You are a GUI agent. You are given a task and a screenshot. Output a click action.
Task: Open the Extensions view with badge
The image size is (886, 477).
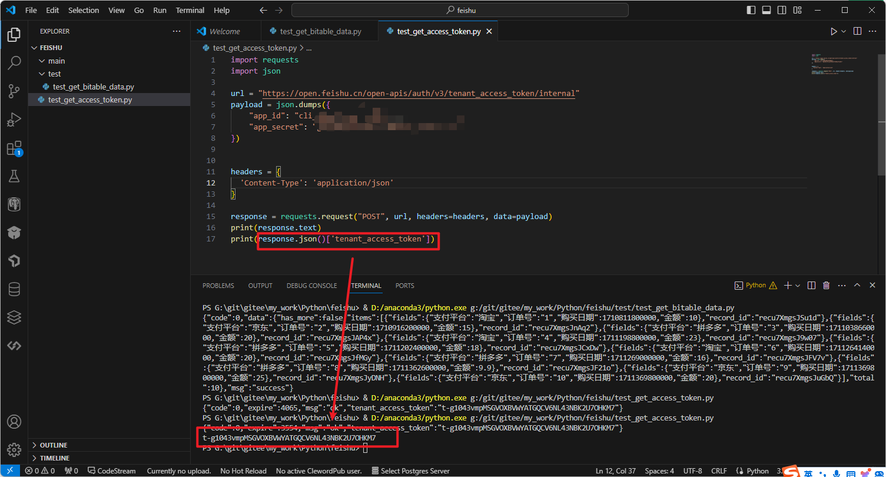[14, 148]
